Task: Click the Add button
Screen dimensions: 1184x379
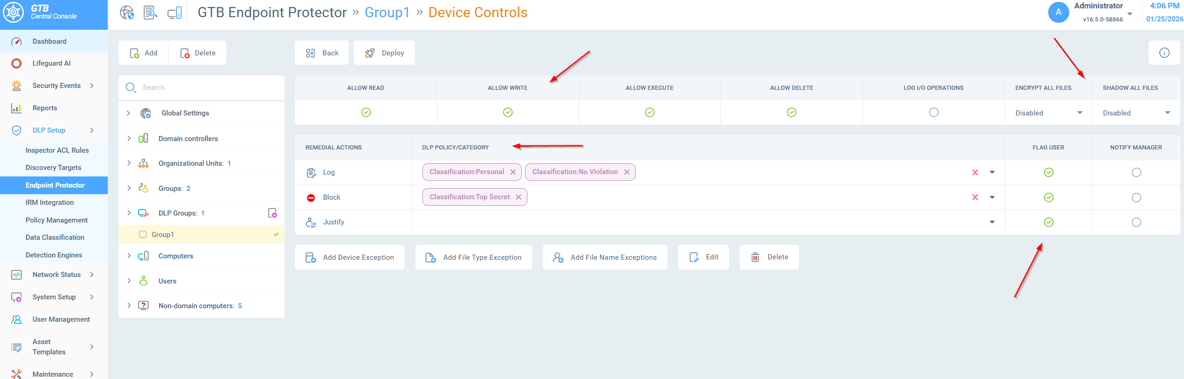Action: pyautogui.click(x=144, y=53)
